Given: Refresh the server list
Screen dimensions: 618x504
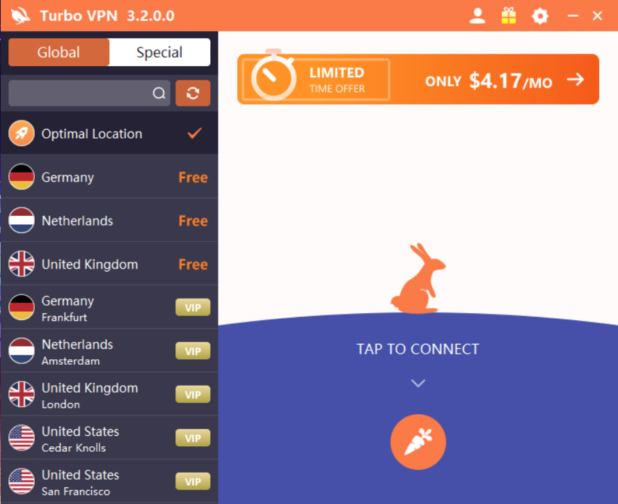Looking at the screenshot, I should 193,93.
